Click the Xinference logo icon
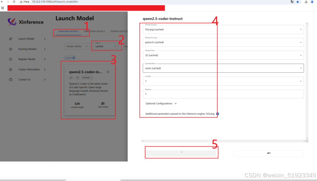317x181 pixels. pyautogui.click(x=12, y=22)
